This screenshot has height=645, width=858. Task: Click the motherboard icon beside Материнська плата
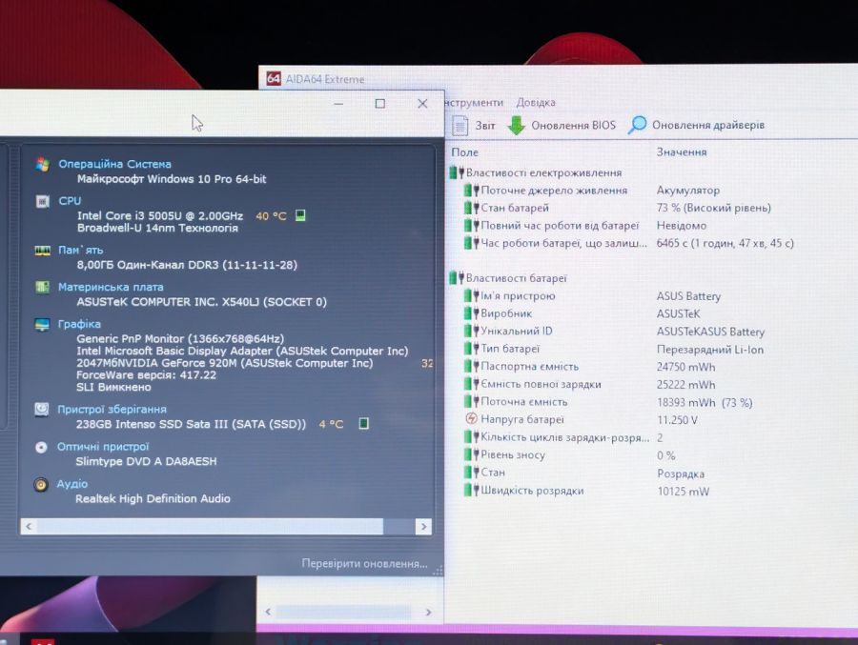(42, 287)
